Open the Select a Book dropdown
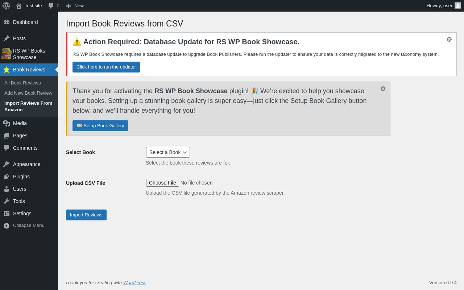This screenshot has height=290, width=464. click(168, 152)
